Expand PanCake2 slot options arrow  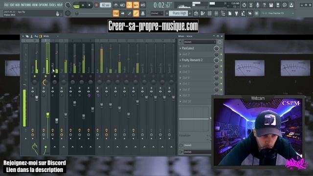tap(180, 48)
